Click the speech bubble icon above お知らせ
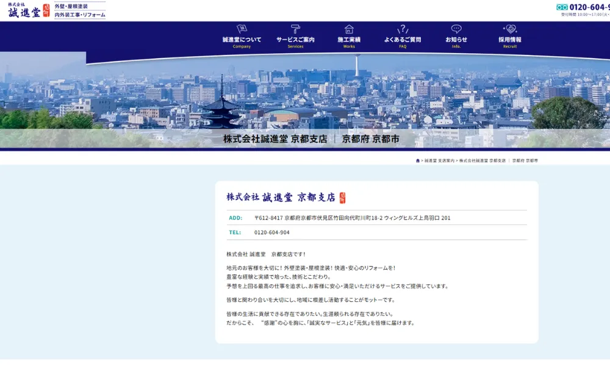Screen dimensions: 610x366 click(456, 27)
